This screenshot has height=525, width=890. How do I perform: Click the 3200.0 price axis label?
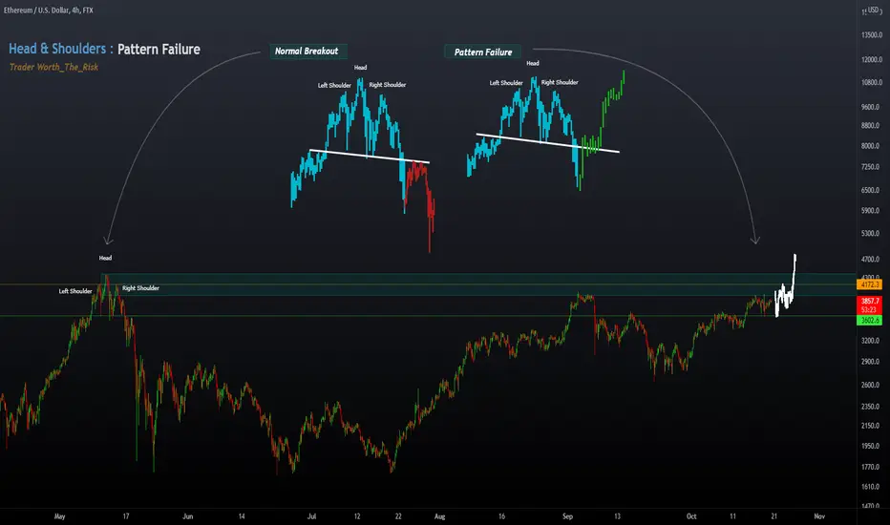point(872,341)
